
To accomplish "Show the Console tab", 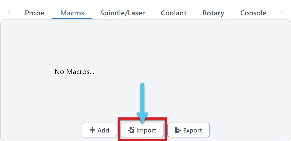I will [x=253, y=13].
